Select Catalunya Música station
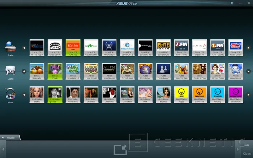Viewport: 253px width, 158px height. (x=91, y=48)
